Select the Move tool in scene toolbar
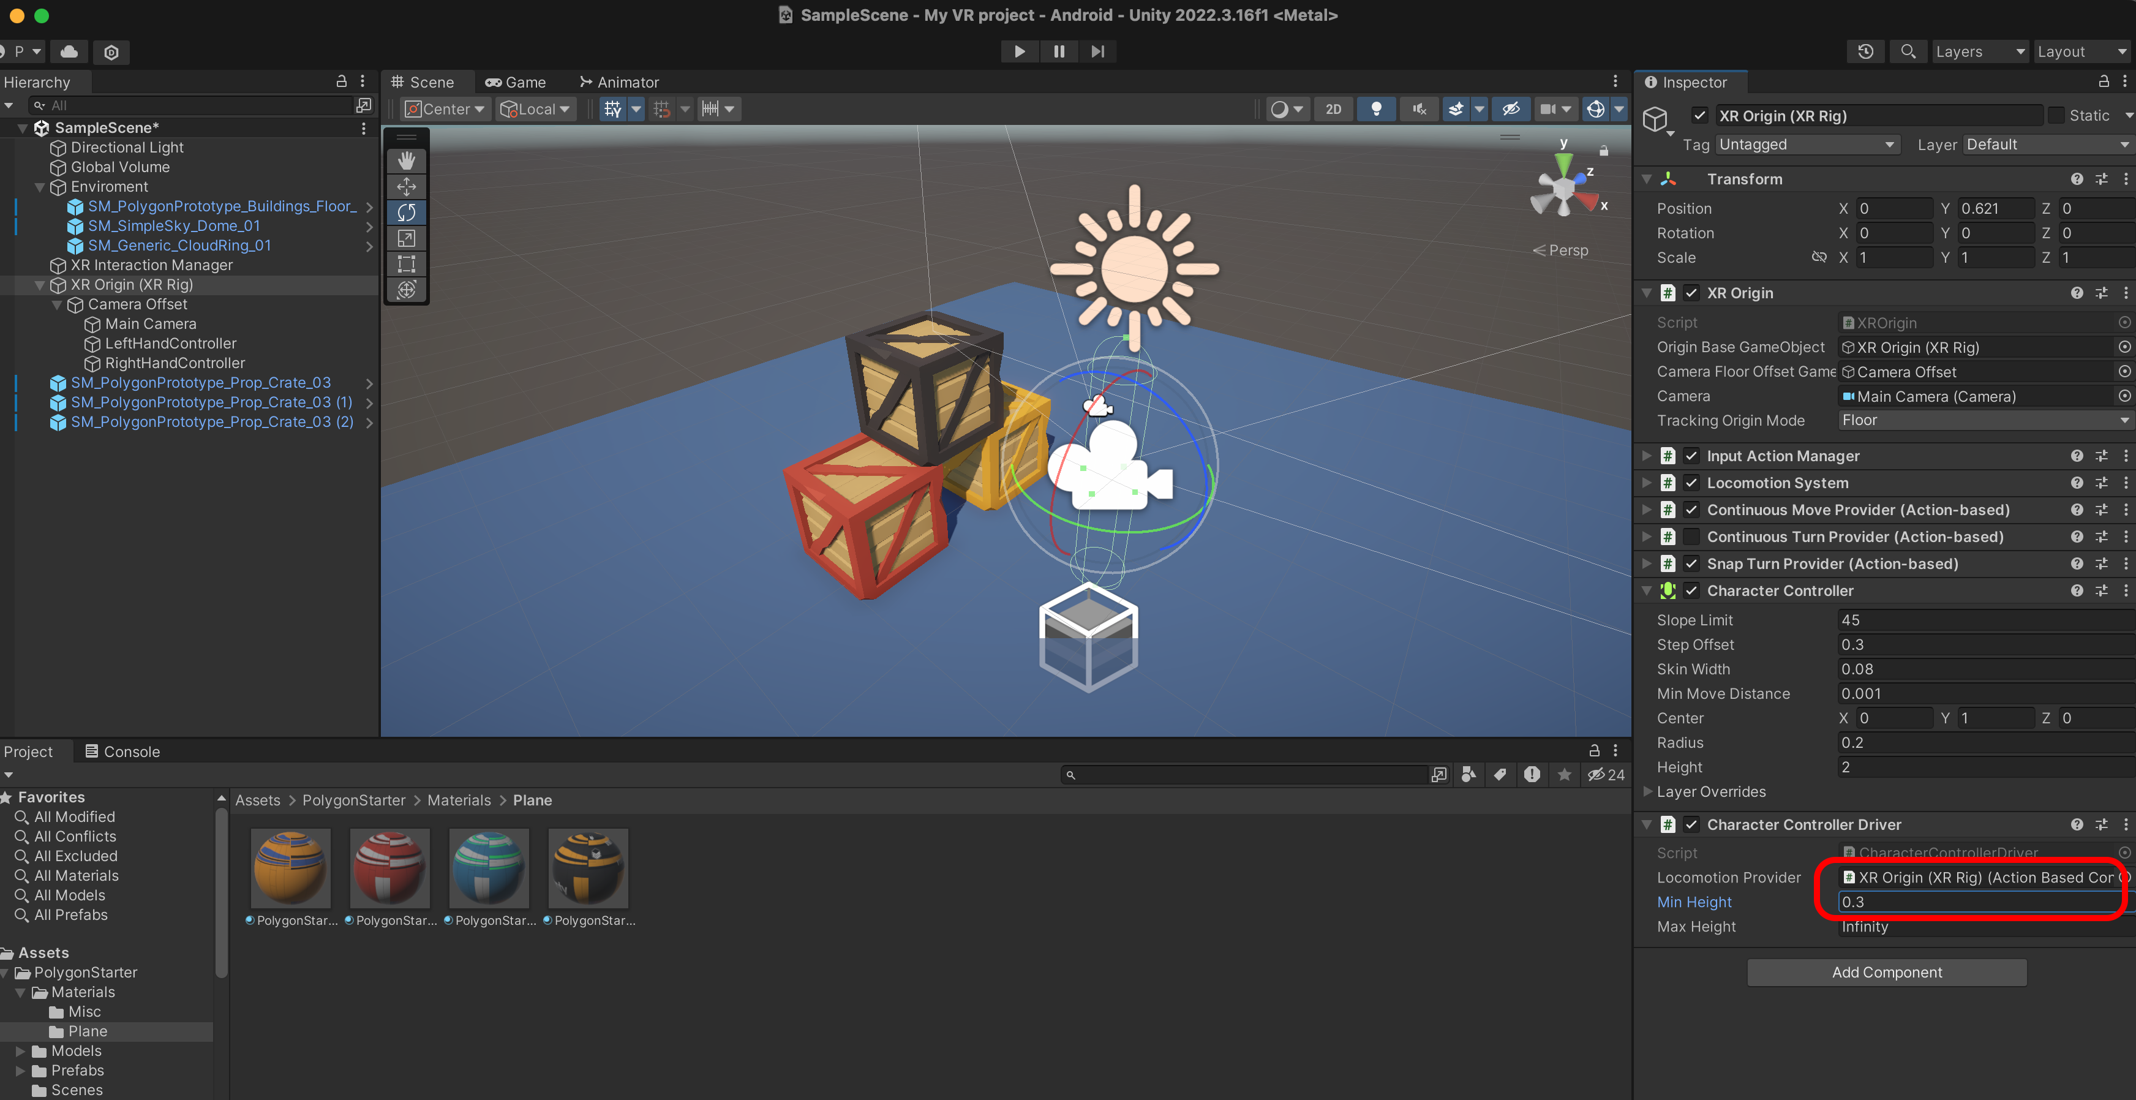 click(406, 187)
